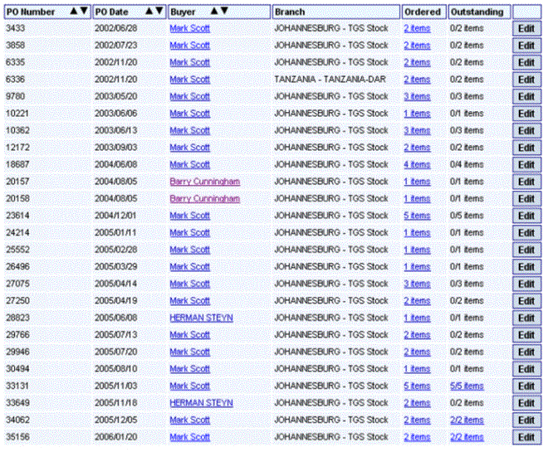Click Edit button for PO 6336
Screen dimensions: 548x452
(x=526, y=80)
